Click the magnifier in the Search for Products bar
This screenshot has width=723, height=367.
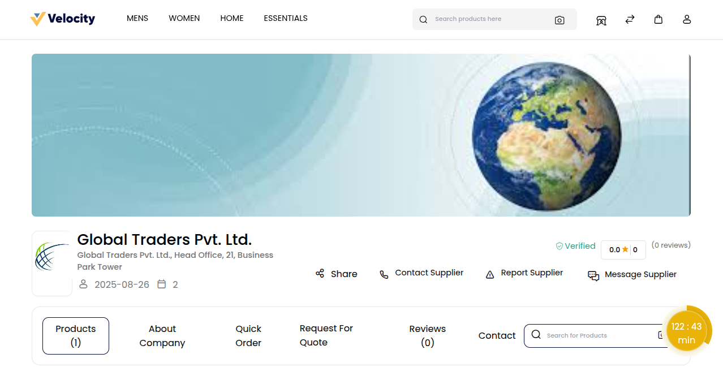pyautogui.click(x=536, y=335)
